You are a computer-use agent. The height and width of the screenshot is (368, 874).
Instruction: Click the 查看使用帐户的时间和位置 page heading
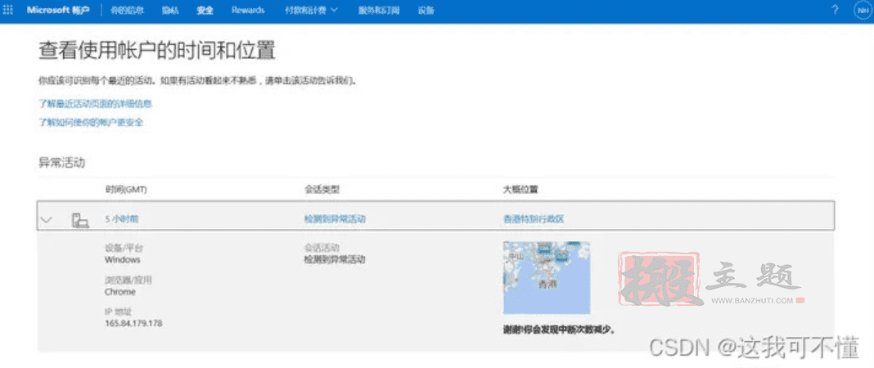coord(156,51)
